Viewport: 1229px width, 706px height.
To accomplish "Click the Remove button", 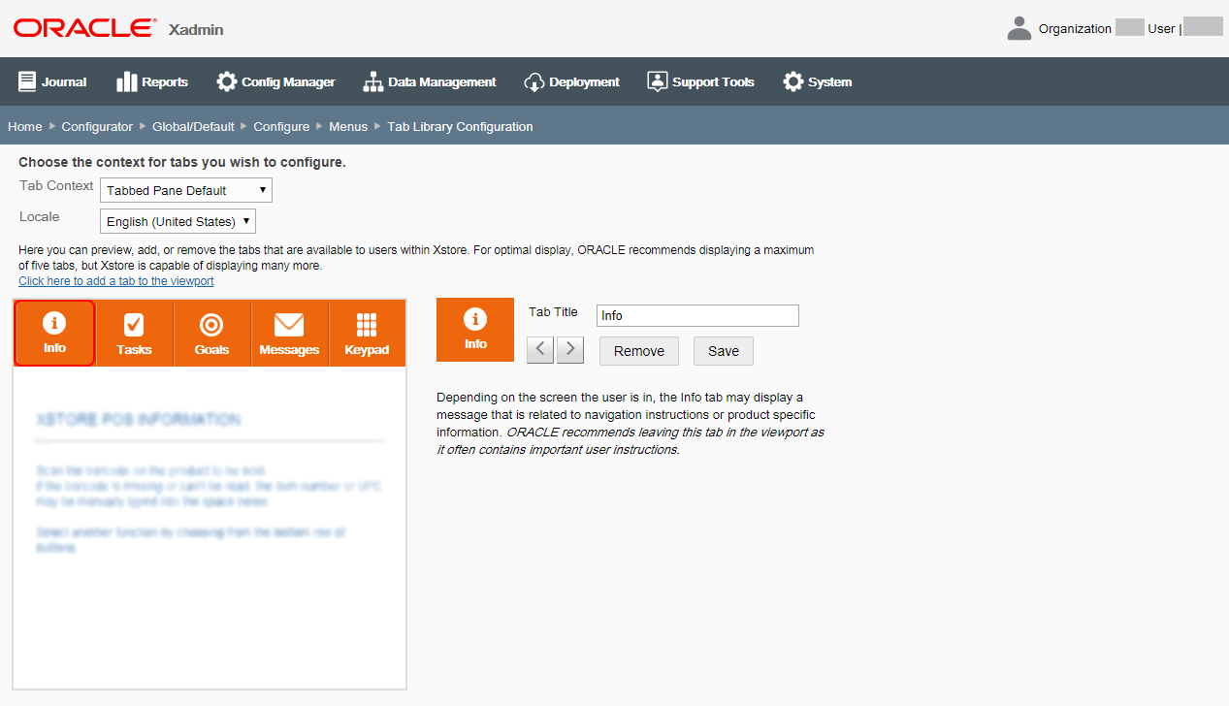I will 639,351.
